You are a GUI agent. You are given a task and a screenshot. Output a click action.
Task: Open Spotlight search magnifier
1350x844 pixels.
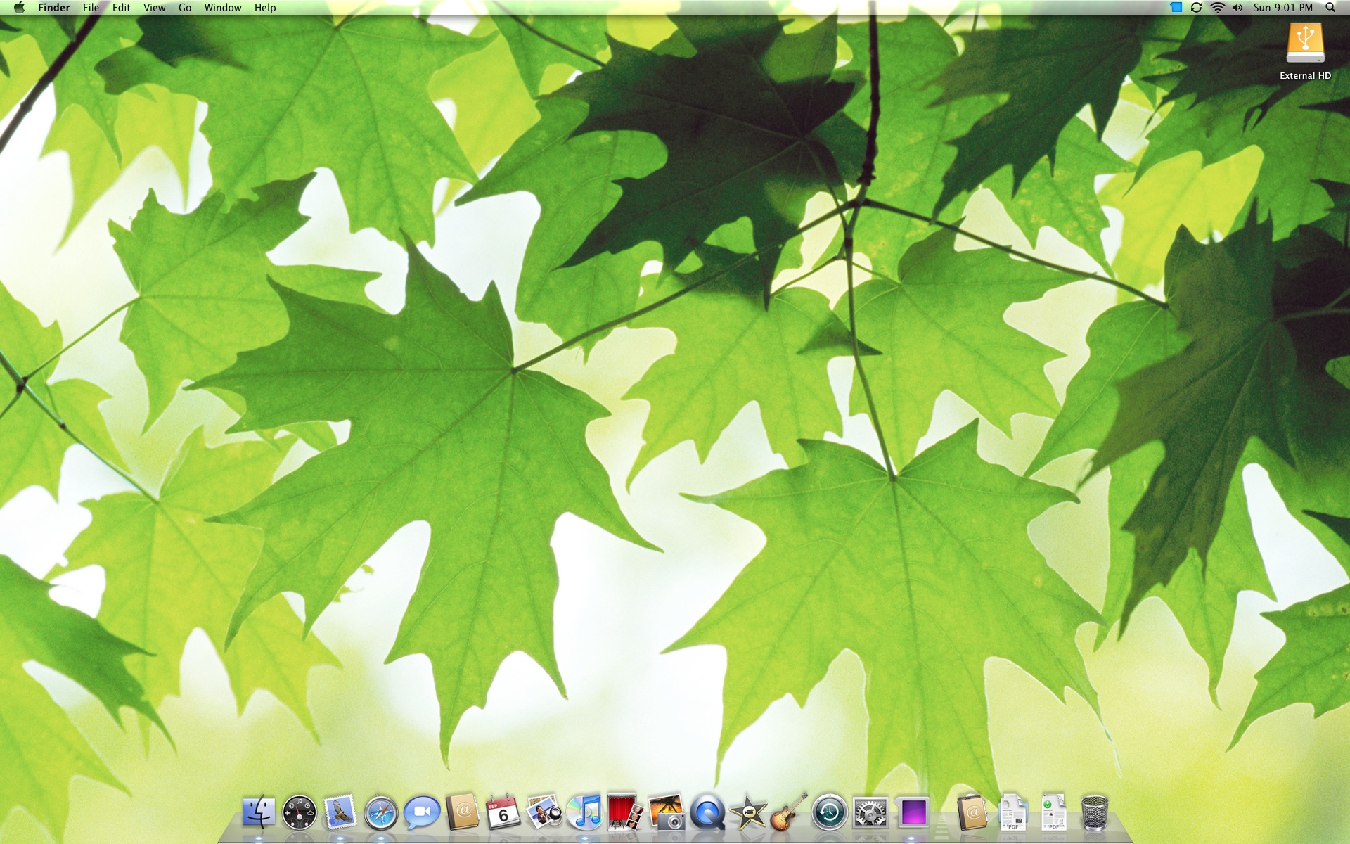[x=1330, y=8]
